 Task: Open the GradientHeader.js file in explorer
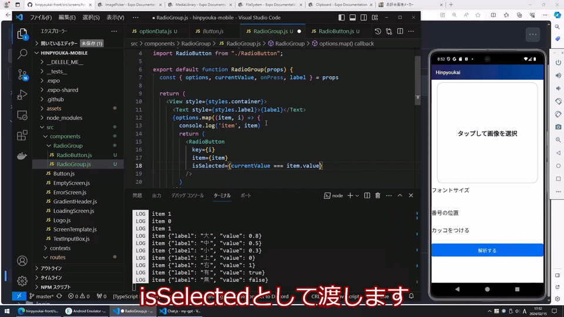click(x=75, y=201)
